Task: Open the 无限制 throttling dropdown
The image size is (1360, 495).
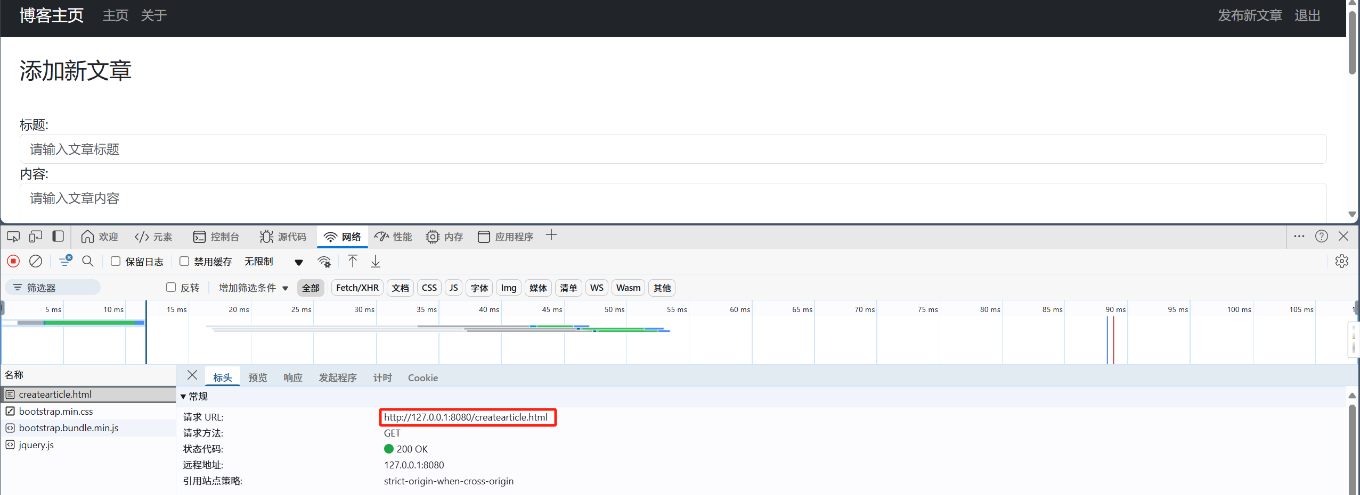Action: coord(273,262)
